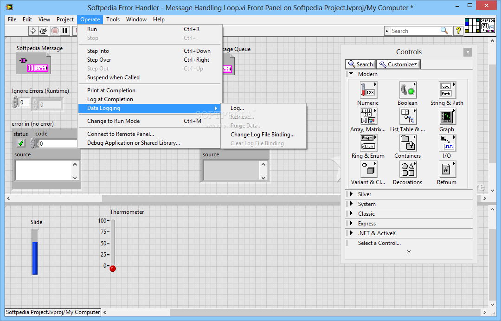The width and height of the screenshot is (501, 321).
Task: Open the Tools menu
Action: pos(113,19)
